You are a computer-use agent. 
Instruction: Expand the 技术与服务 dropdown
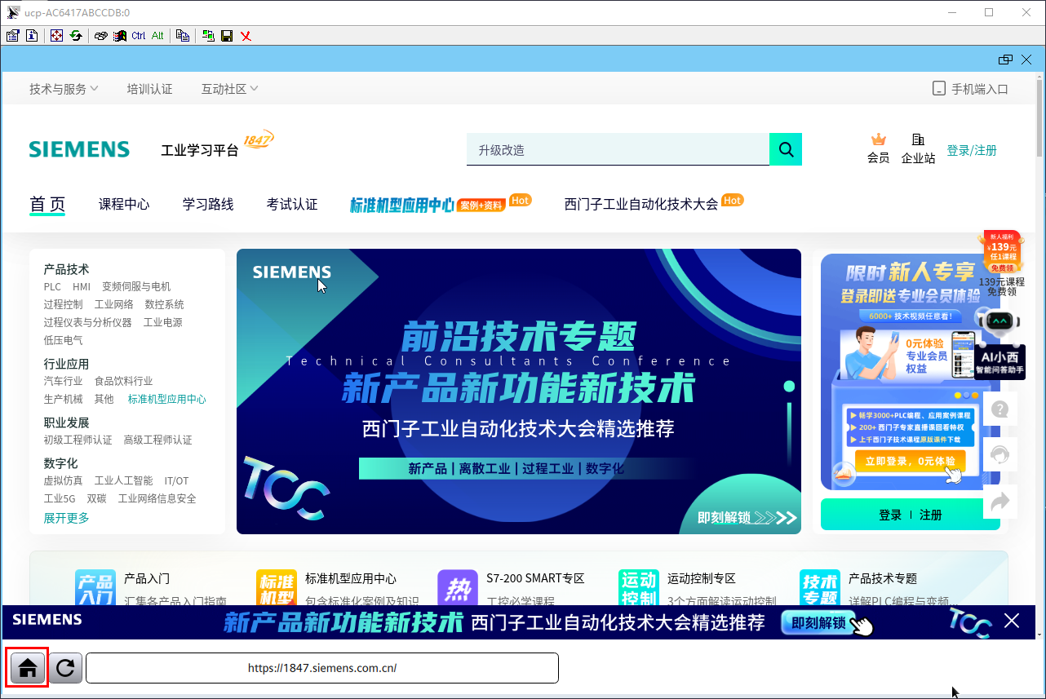click(64, 89)
